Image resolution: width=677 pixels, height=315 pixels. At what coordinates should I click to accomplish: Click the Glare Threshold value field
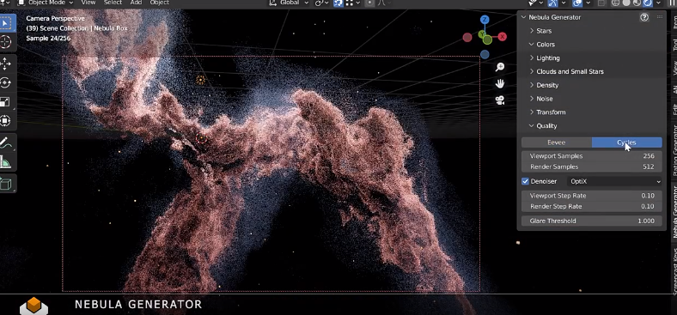tap(591, 221)
